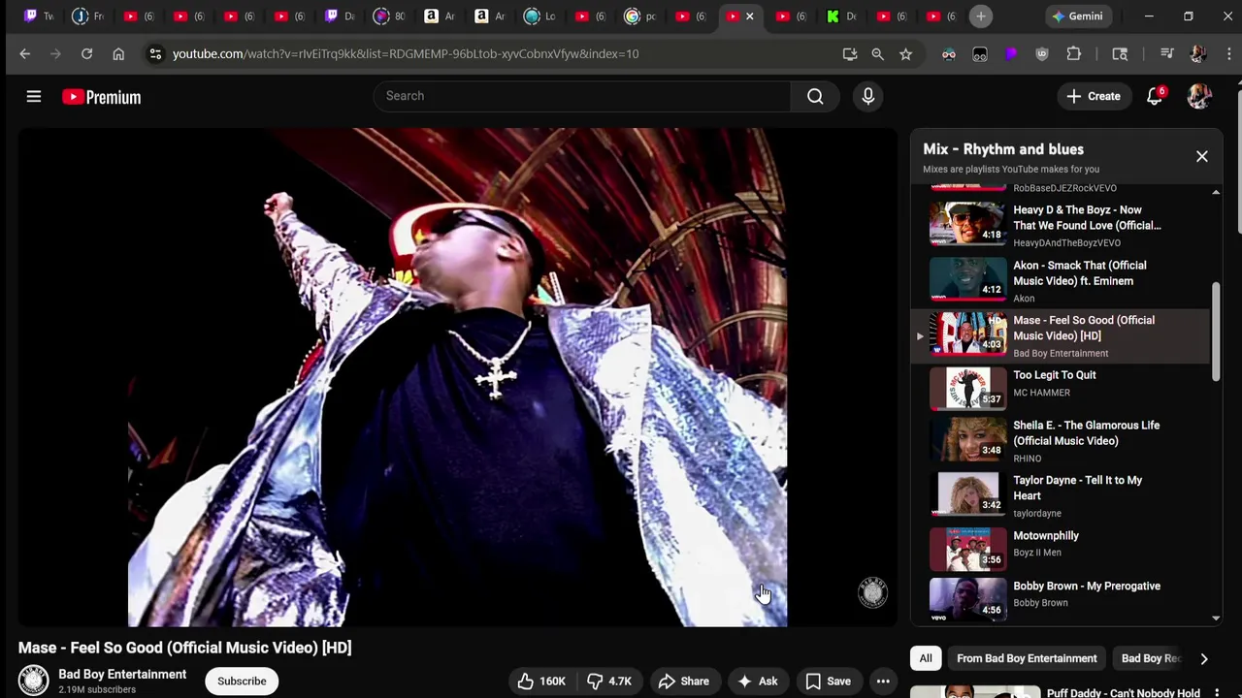The height and width of the screenshot is (698, 1242).
Task: Close the active YouTube tab
Action: 749,16
